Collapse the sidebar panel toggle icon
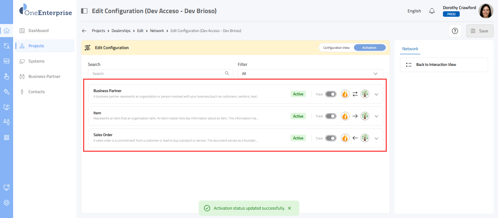Screen dimensions: 498x218 [84, 11]
